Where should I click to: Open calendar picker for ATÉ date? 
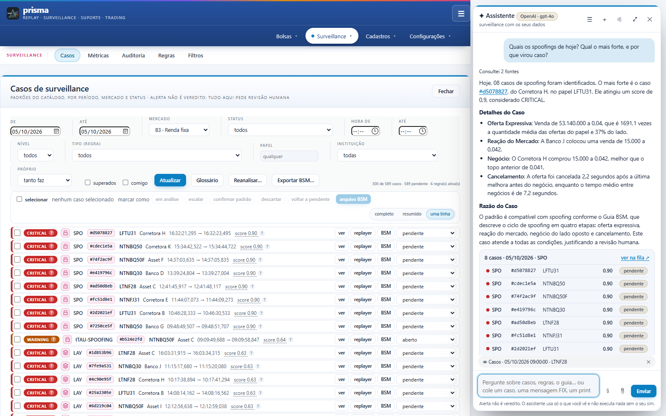click(125, 131)
